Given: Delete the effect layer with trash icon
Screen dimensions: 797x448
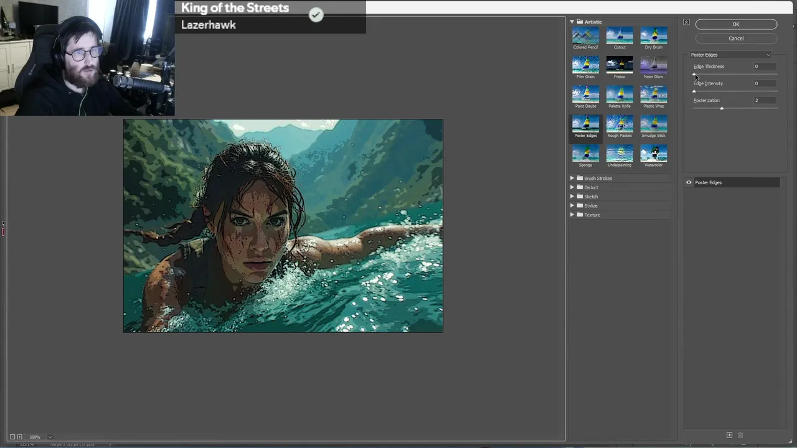Looking at the screenshot, I should [740, 435].
